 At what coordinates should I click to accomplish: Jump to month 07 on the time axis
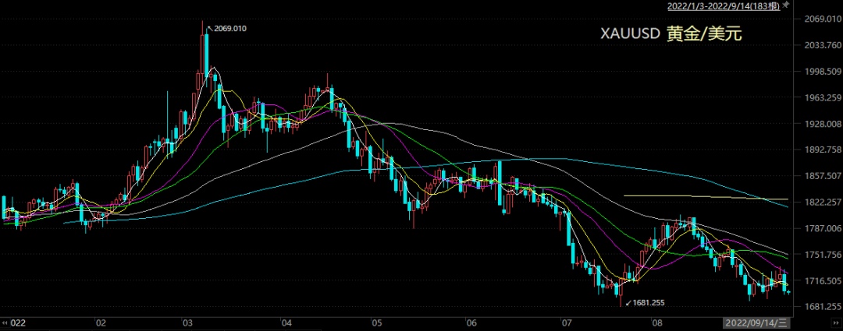[x=567, y=322]
